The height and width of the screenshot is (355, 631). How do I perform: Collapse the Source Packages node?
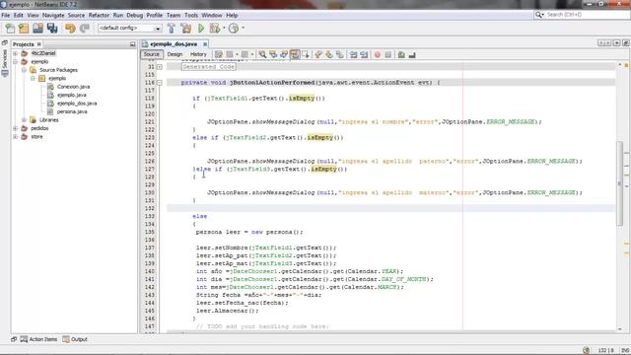(x=24, y=70)
